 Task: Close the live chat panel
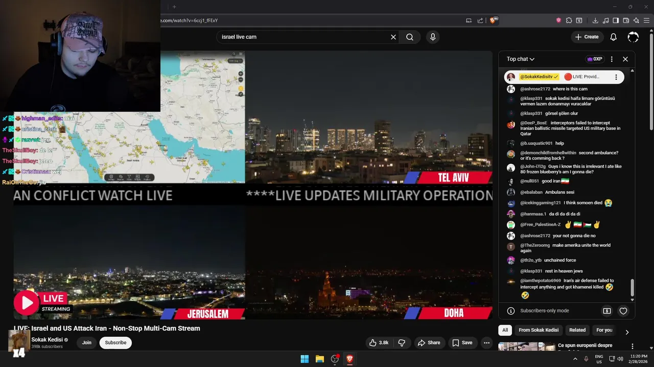(x=625, y=59)
